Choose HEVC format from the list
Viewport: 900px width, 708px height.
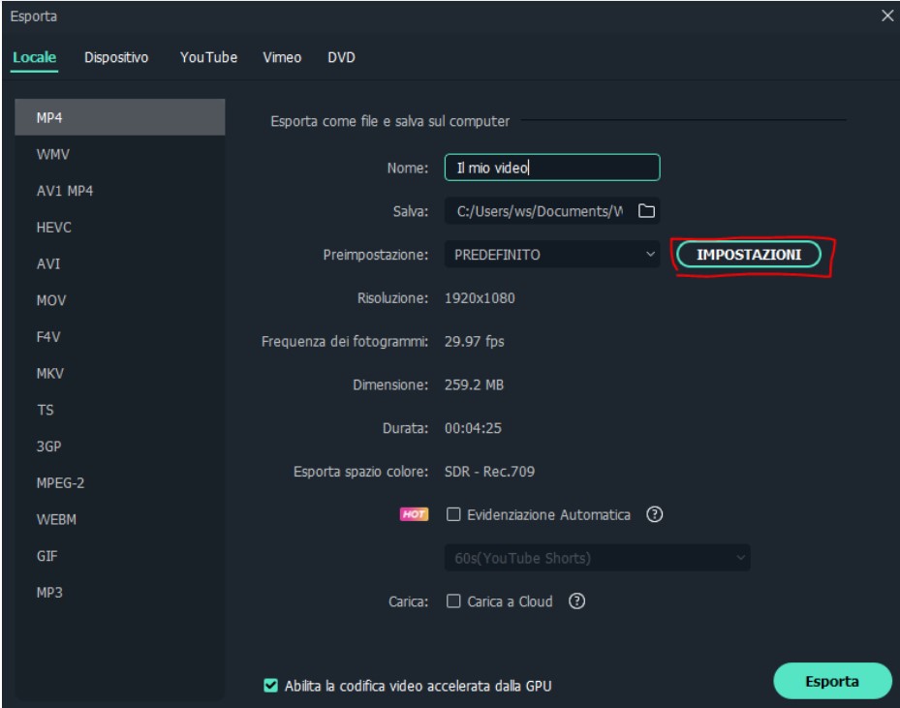54,228
